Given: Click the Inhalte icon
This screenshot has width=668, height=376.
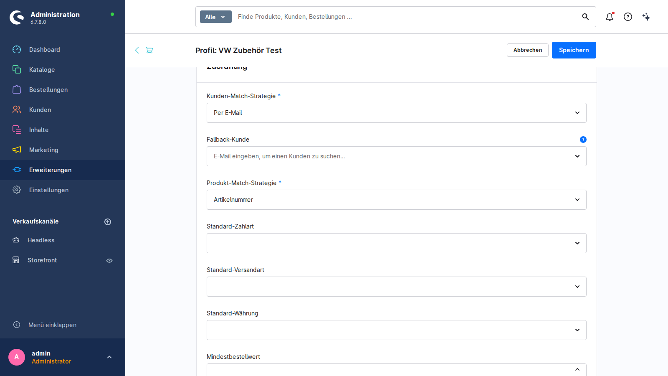Looking at the screenshot, I should coord(17,130).
